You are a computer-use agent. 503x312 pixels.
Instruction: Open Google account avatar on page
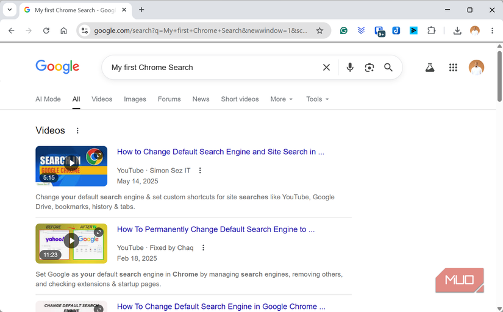coord(476,68)
